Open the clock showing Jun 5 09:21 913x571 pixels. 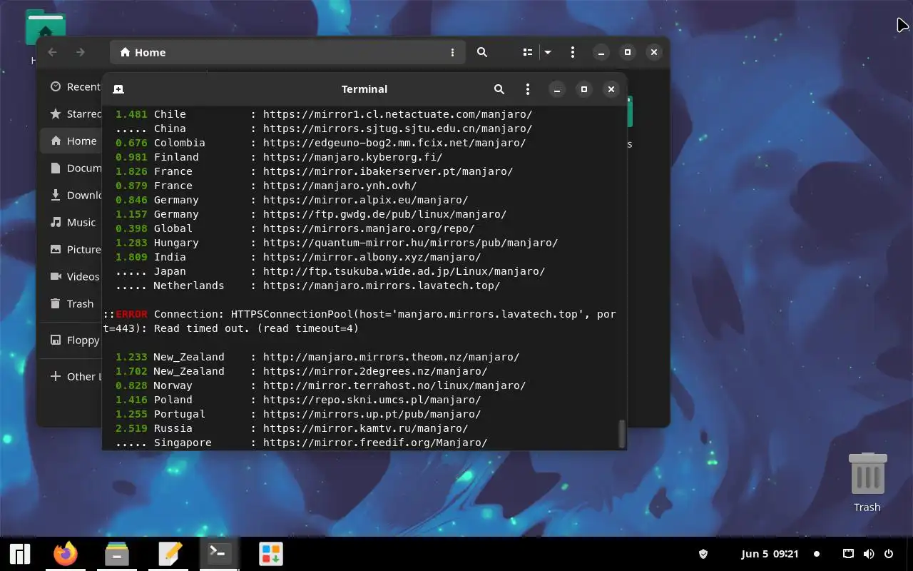770,554
